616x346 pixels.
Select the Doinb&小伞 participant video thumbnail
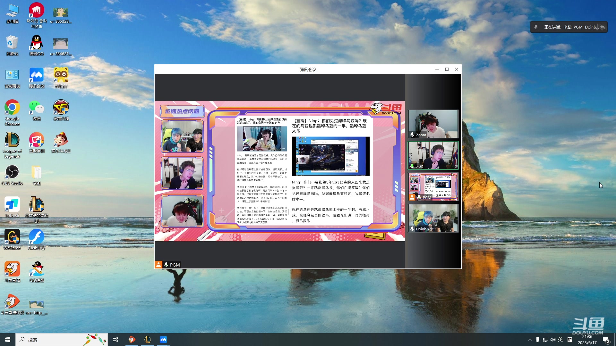433,218
